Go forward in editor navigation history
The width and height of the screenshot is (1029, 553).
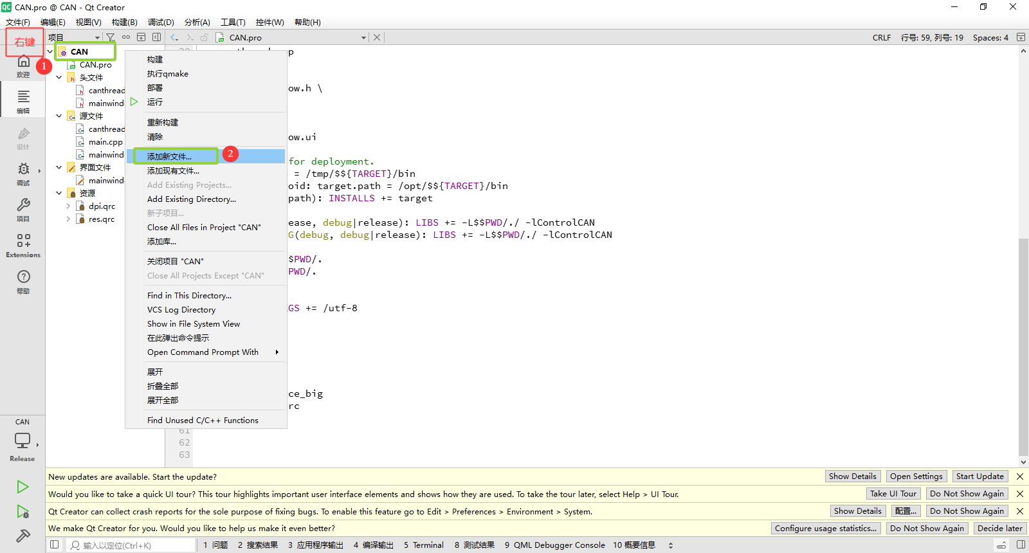190,37
